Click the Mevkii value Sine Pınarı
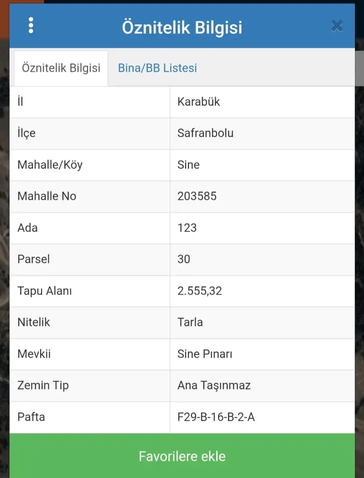 [205, 354]
